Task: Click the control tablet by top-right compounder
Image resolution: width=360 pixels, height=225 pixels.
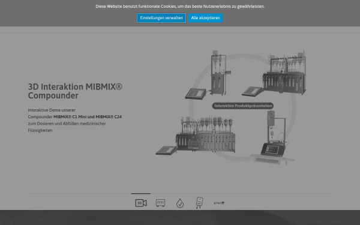Action: pyautogui.click(x=252, y=91)
